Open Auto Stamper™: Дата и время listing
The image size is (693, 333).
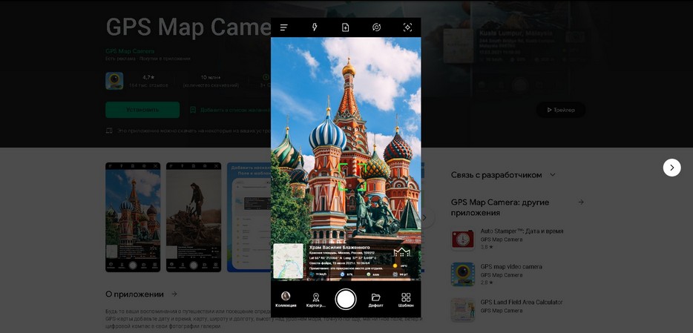(522, 231)
